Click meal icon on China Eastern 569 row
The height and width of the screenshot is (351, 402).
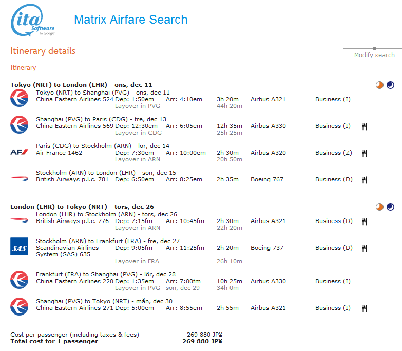pyautogui.click(x=365, y=126)
